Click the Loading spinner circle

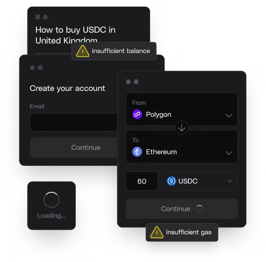(52, 200)
